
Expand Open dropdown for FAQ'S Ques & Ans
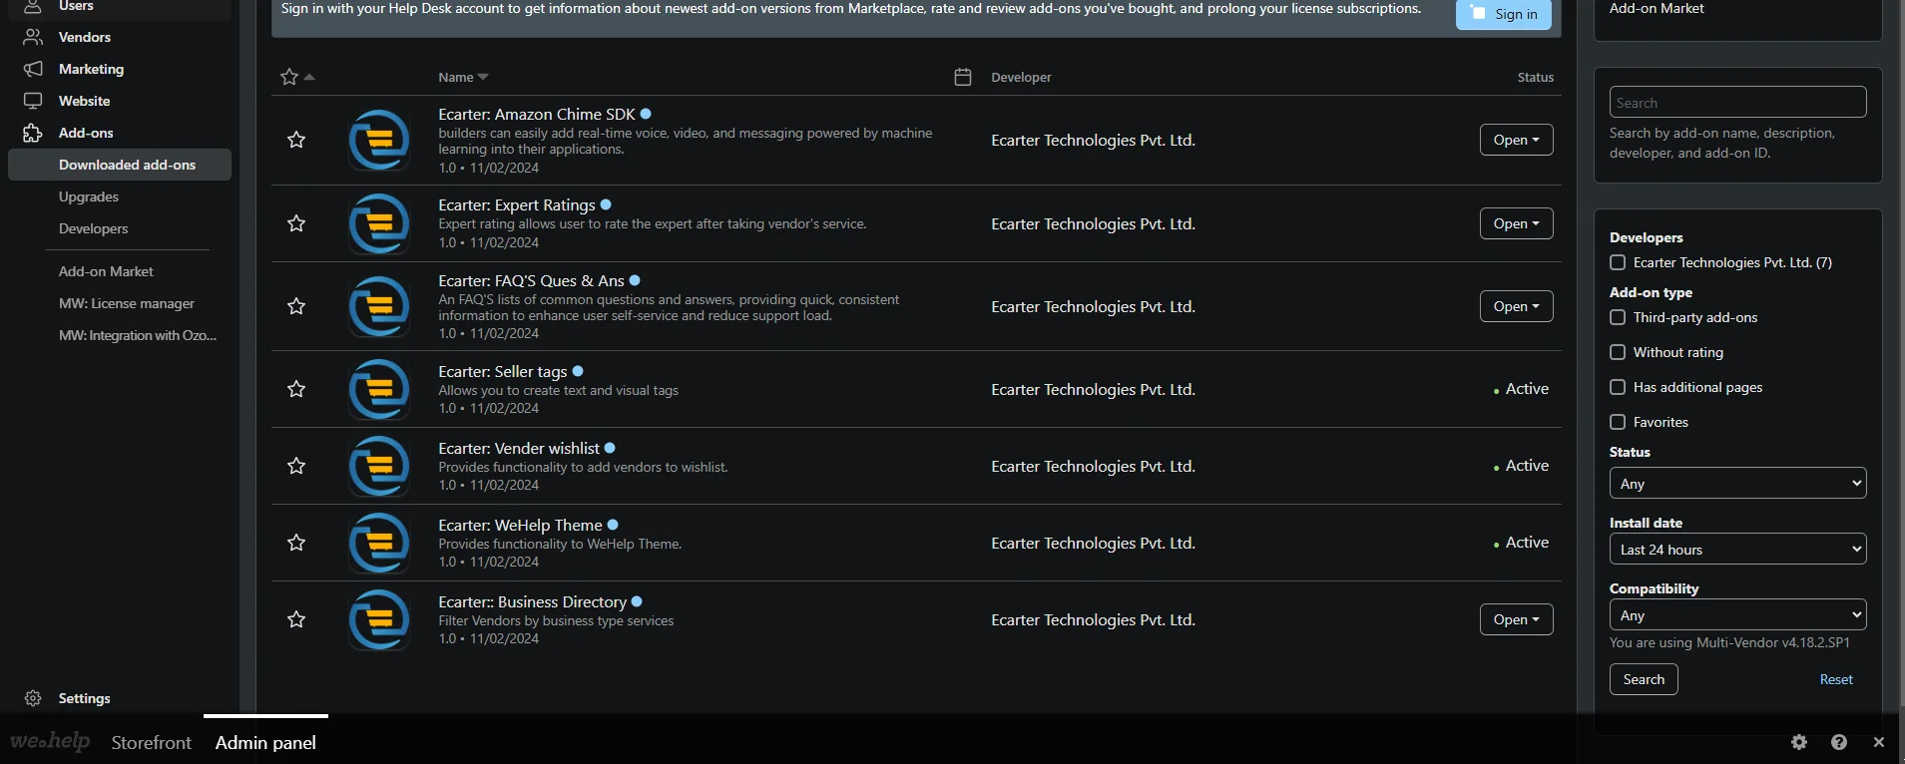[1516, 306]
